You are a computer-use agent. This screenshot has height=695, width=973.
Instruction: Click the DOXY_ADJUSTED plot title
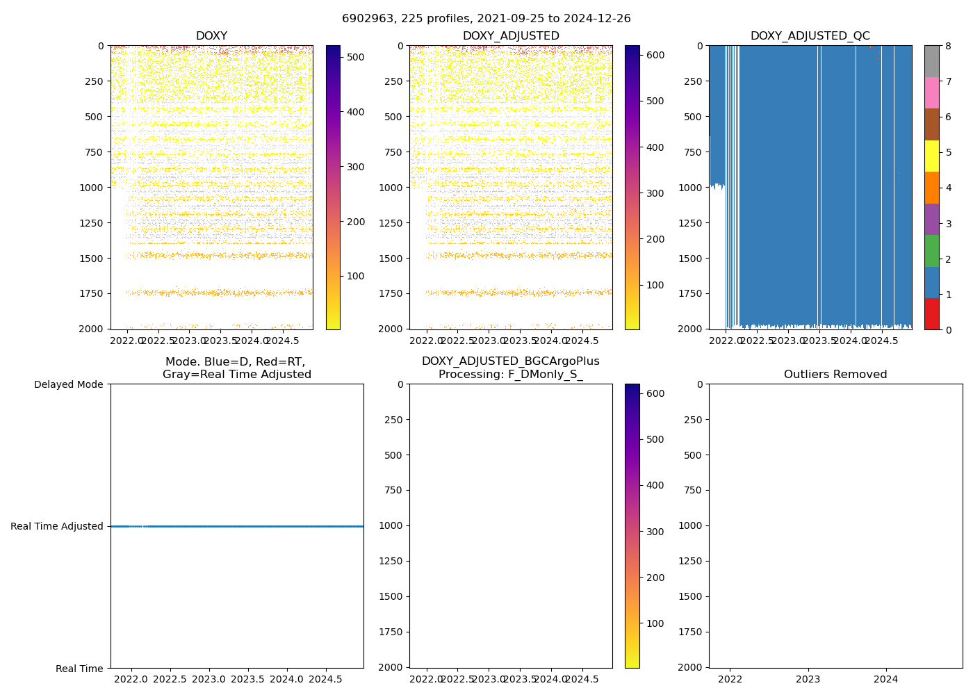[511, 36]
